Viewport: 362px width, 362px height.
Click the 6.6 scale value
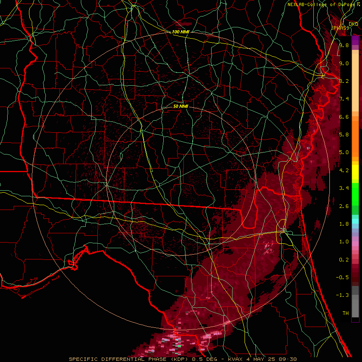pos(344,117)
